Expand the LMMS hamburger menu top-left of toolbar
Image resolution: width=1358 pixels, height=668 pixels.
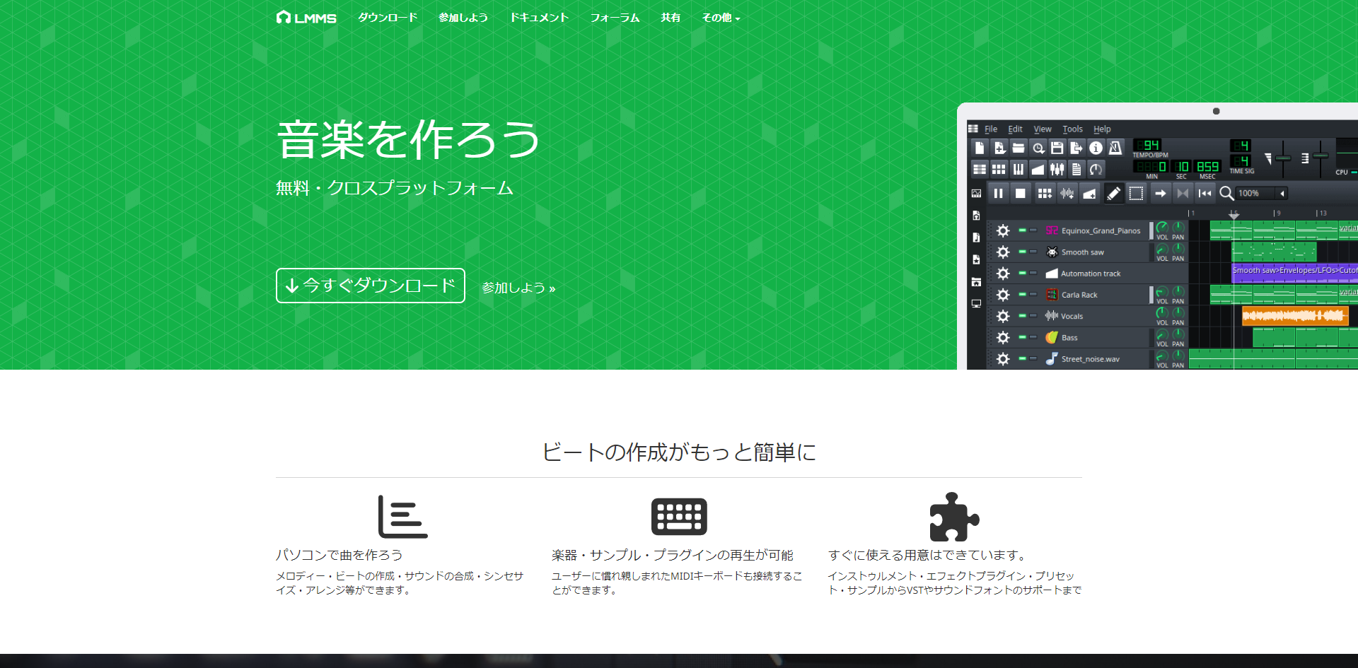(x=975, y=129)
